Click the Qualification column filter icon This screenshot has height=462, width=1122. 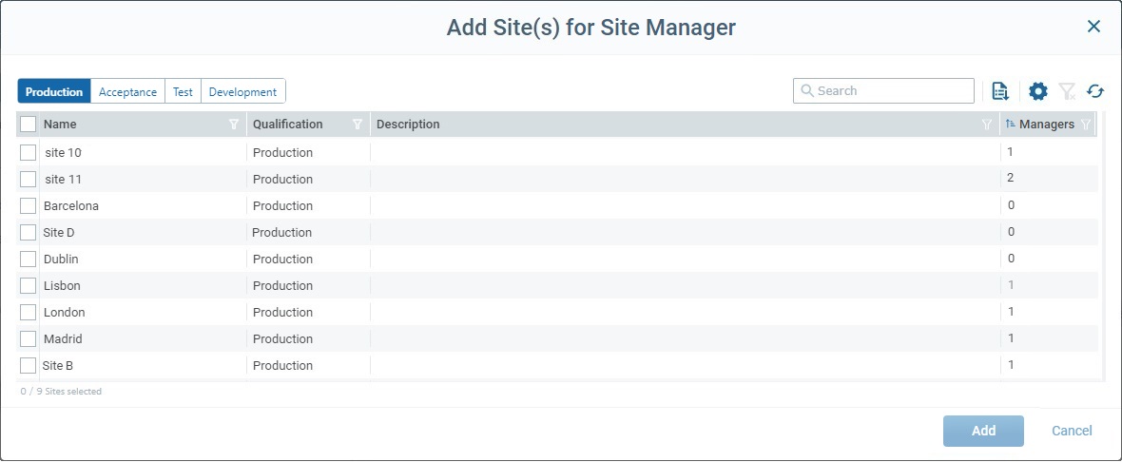358,125
